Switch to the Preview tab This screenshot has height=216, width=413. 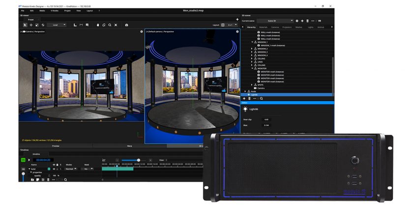click(56, 146)
